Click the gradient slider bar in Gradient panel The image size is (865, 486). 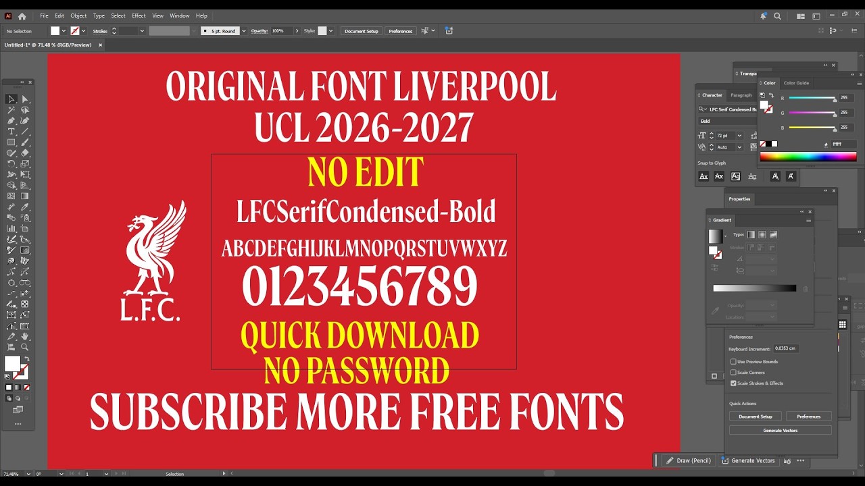click(x=755, y=288)
